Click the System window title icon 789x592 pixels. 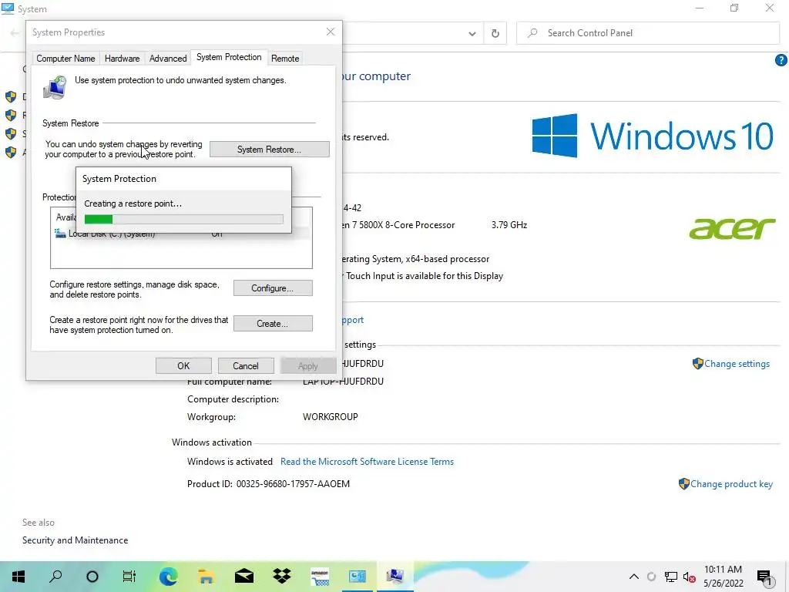coord(8,8)
